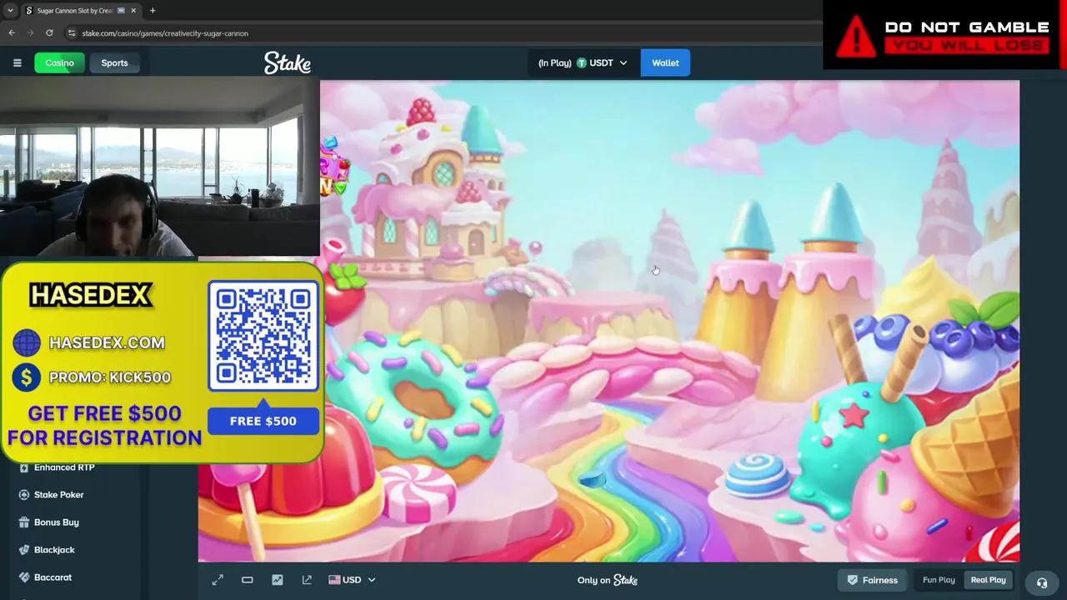Viewport: 1067px width, 600px height.
Task: Open the Fairness dialog
Action: point(872,580)
